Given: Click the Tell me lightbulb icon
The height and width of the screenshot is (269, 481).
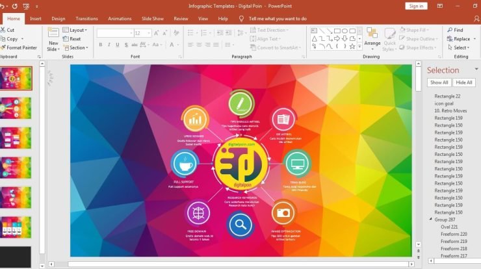Looking at the screenshot, I should point(241,19).
